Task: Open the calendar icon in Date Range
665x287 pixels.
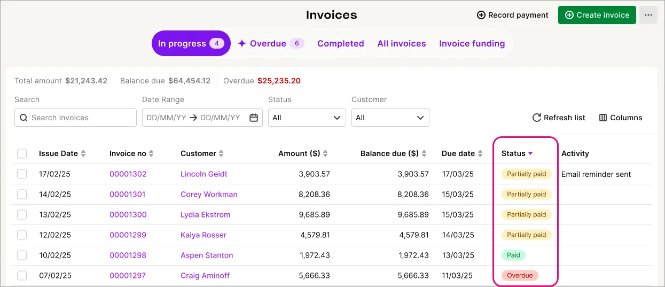Action: [254, 118]
